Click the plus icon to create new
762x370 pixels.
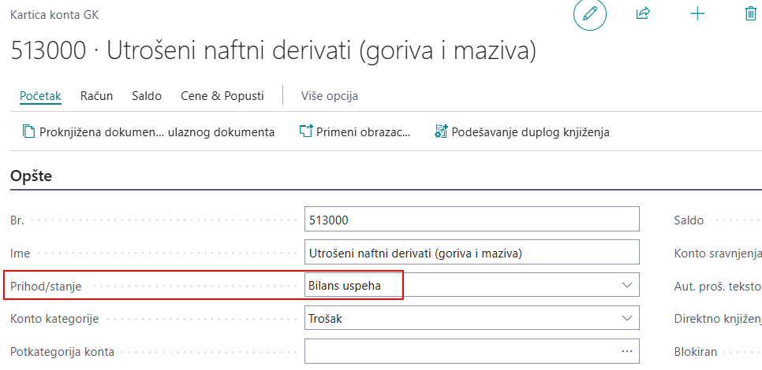pos(697,14)
